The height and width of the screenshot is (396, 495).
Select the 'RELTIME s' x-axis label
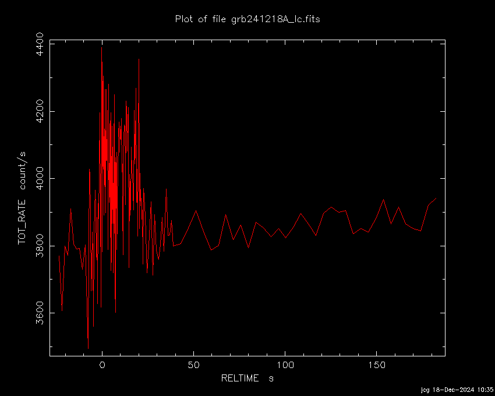pyautogui.click(x=247, y=378)
